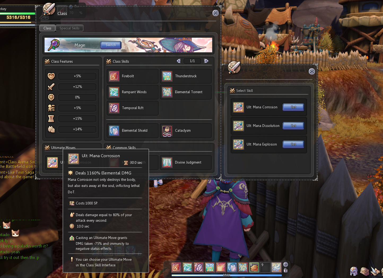This screenshot has height=278, width=383.
Task: Use hotbar slot 2 wind skill
Action: tap(188, 267)
